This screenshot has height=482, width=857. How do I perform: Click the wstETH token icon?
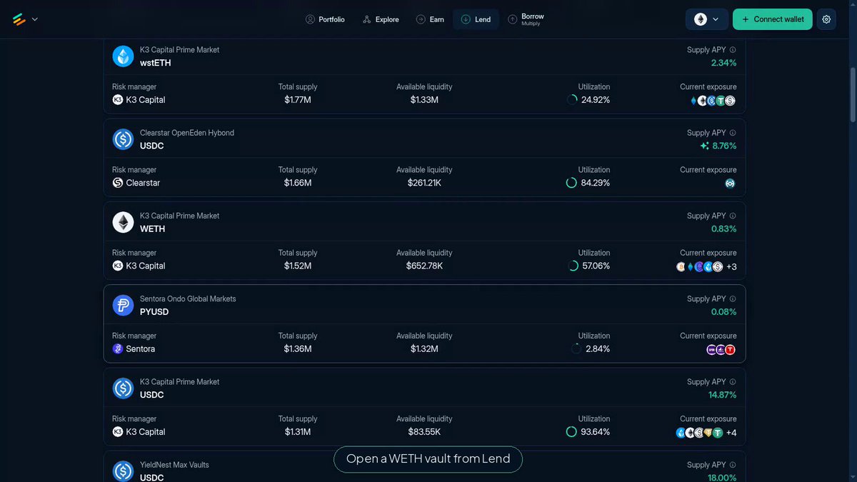point(124,56)
